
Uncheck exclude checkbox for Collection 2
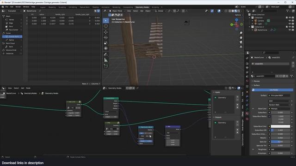pyautogui.click(x=287, y=27)
